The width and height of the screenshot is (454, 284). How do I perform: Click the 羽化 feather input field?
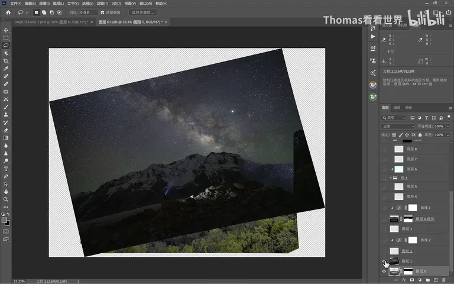pyautogui.click(x=88, y=12)
